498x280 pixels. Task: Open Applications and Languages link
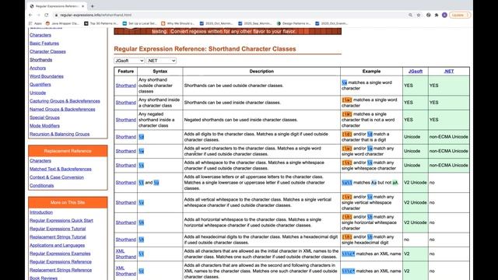(57, 245)
